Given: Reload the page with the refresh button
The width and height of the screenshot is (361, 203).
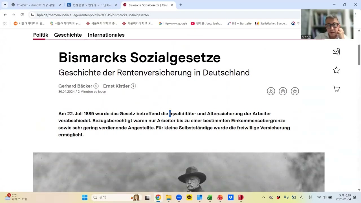Looking at the screenshot, I should 22,15.
